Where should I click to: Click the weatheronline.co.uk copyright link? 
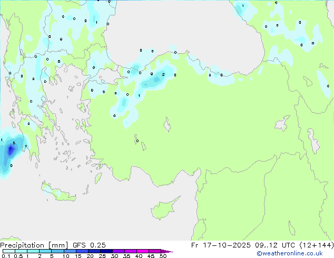click(290, 253)
